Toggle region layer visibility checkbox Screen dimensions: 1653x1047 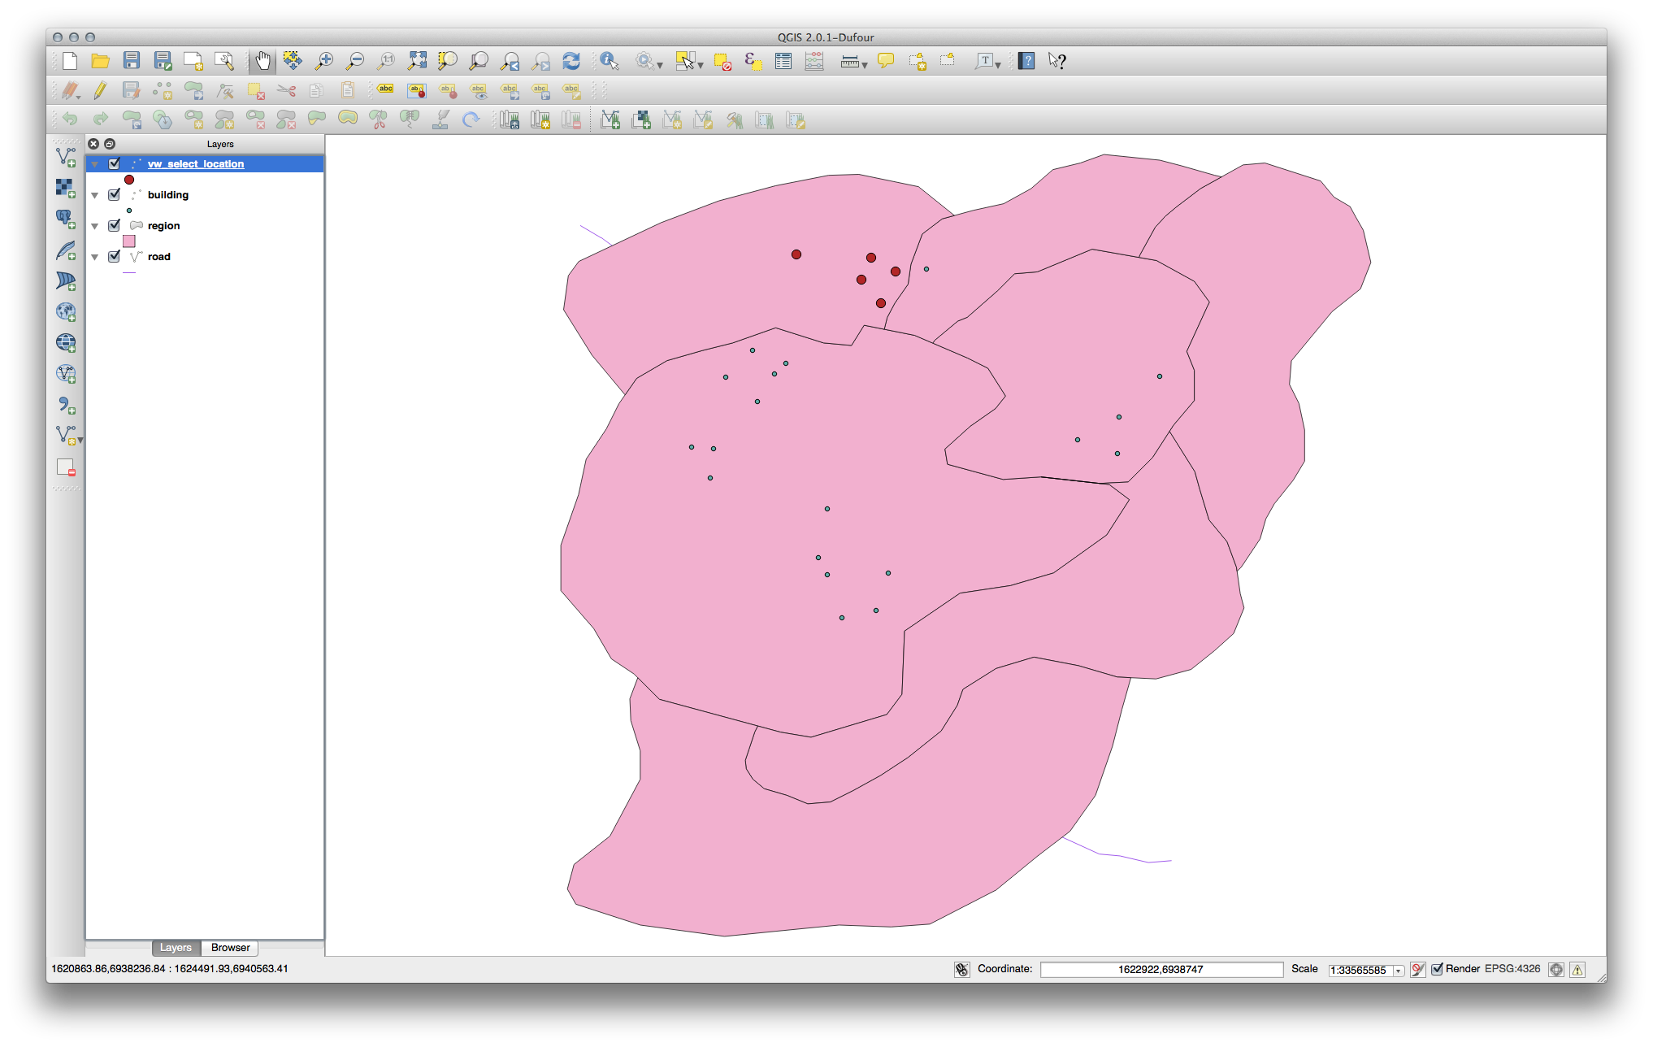coord(115,226)
